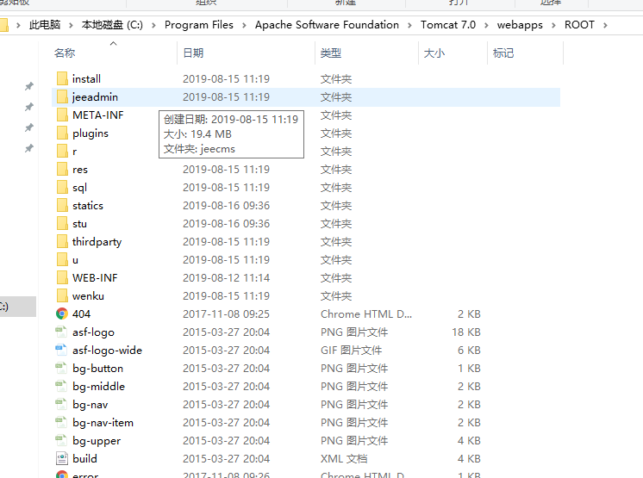Click the bg-middle image file icon
643x478 pixels.
click(x=61, y=386)
